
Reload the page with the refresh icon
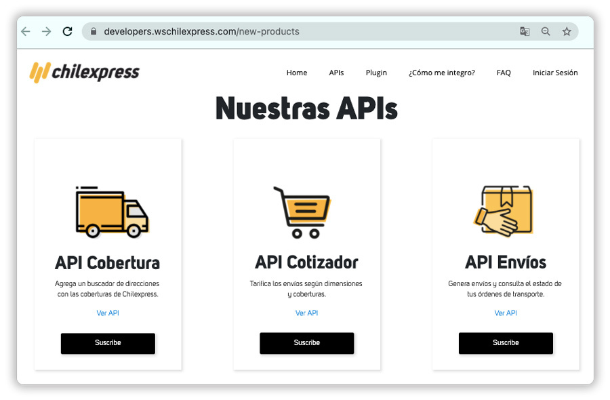(67, 31)
